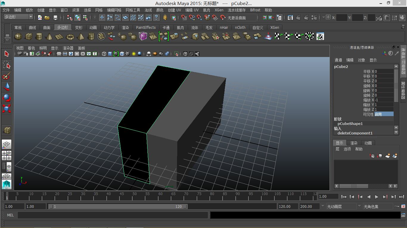Click the Maya logo icon at bottom left
The width and height of the screenshot is (407, 228).
tap(7, 184)
